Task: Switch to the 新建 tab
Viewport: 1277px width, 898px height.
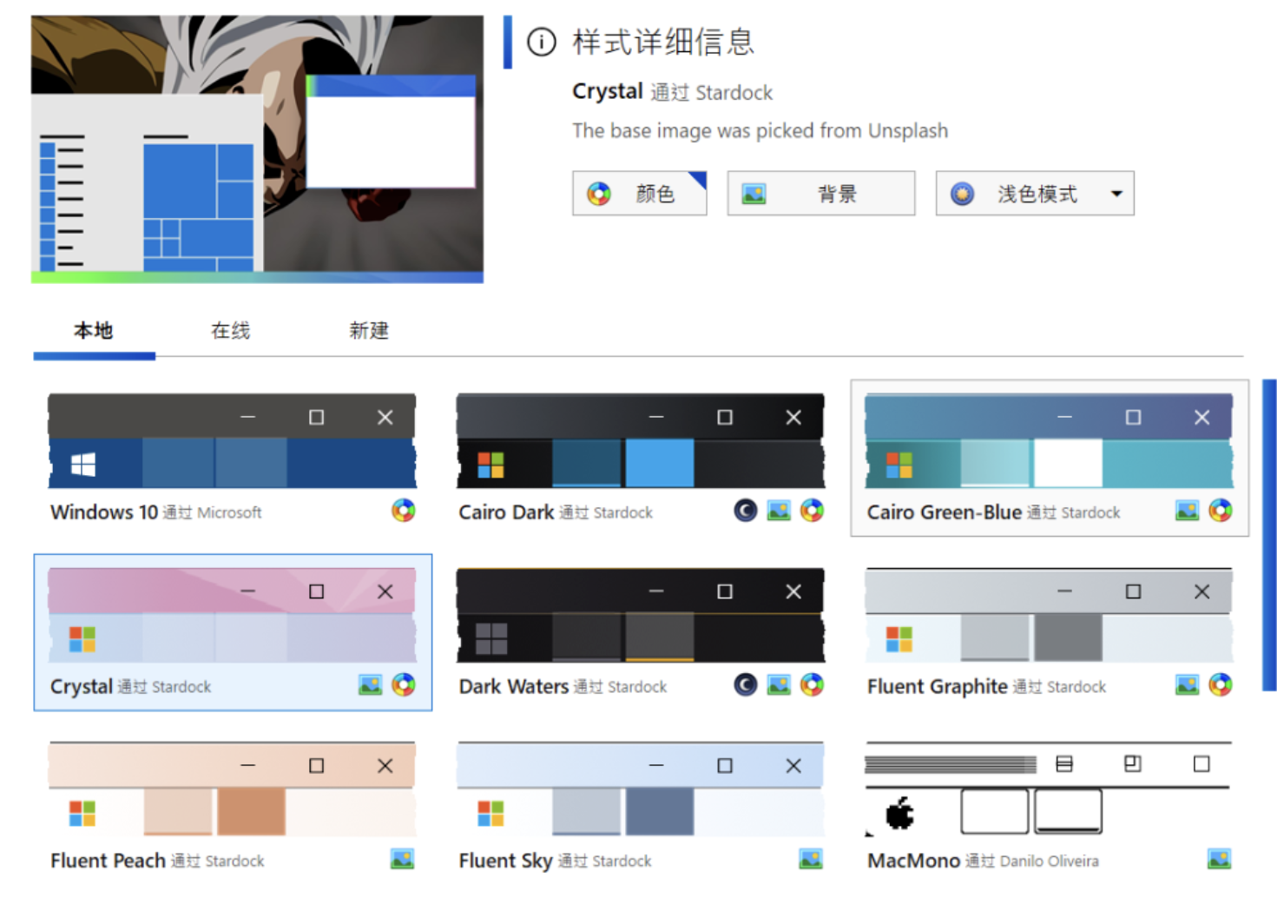Action: tap(369, 331)
